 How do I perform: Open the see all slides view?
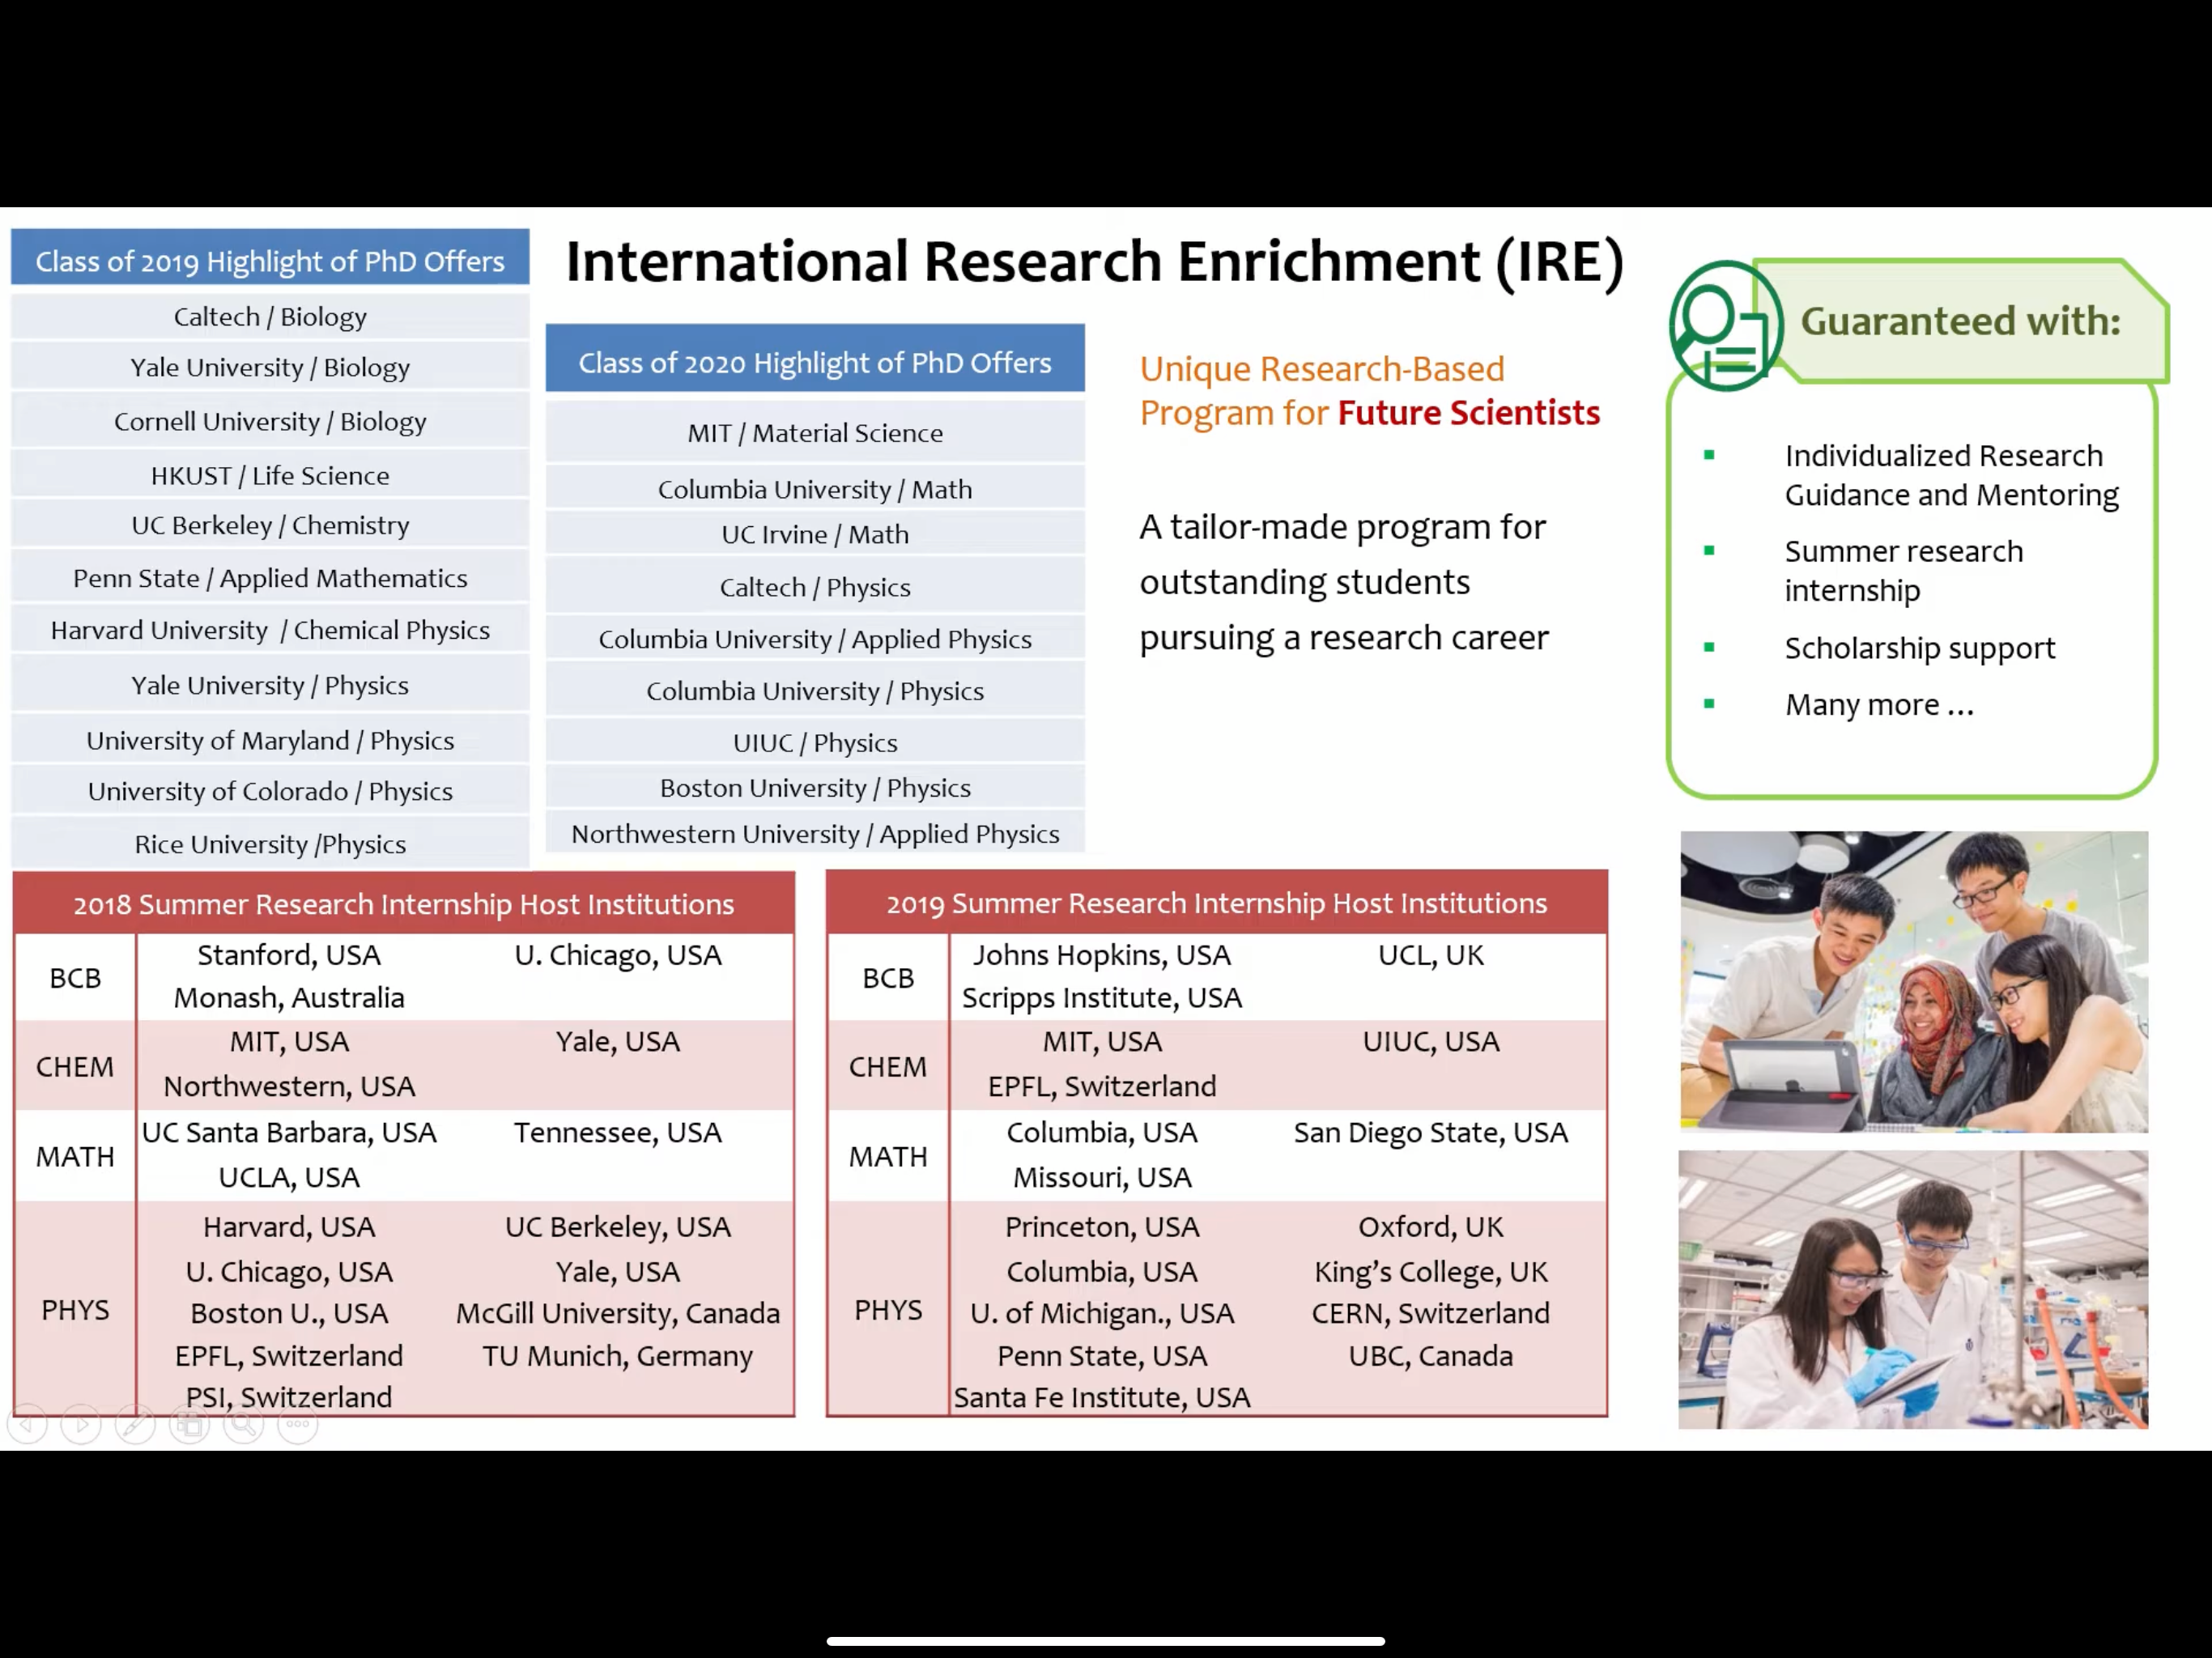coord(189,1424)
